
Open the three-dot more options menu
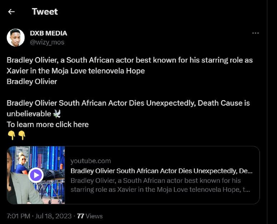click(255, 33)
